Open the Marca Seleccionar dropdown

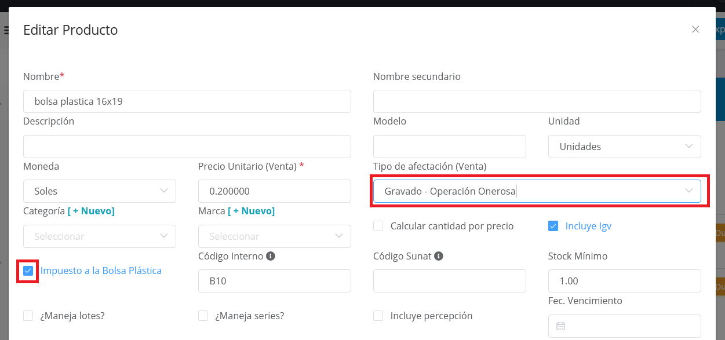274,236
